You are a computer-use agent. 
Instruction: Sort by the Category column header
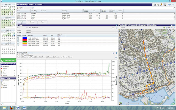[x=72, y=11]
